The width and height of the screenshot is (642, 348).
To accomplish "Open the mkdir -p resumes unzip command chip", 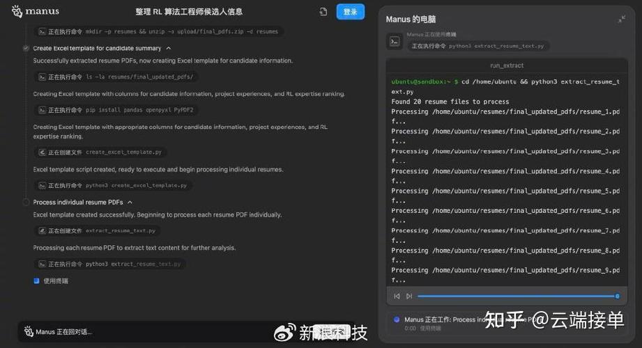I will coord(159,31).
